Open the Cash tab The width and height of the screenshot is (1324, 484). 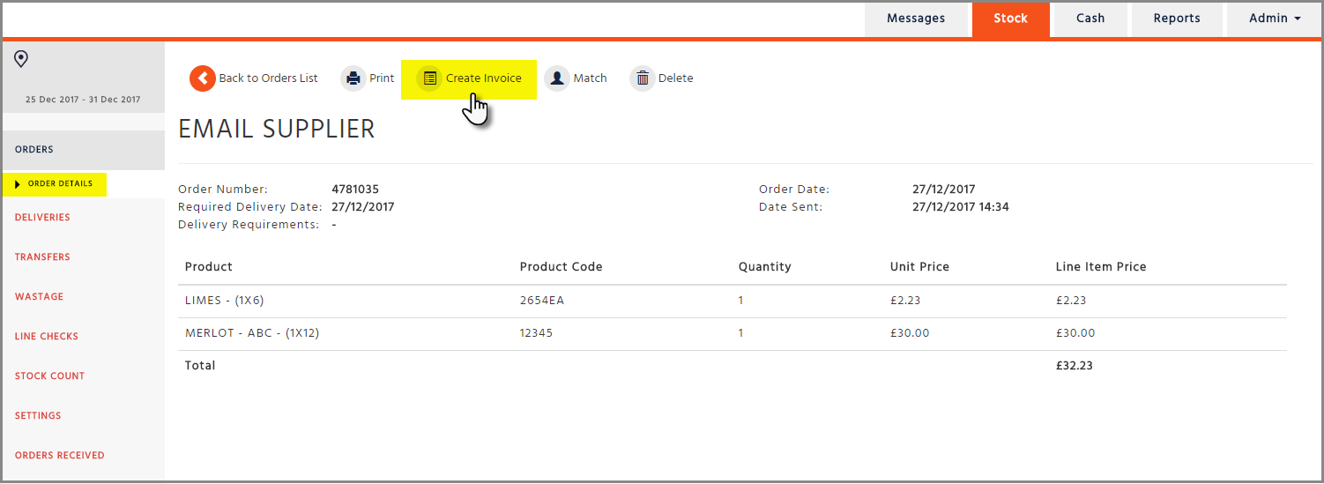(1090, 19)
